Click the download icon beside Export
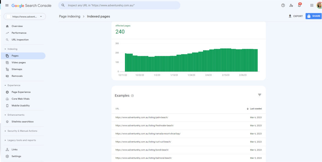322x162 pixels. point(290,16)
